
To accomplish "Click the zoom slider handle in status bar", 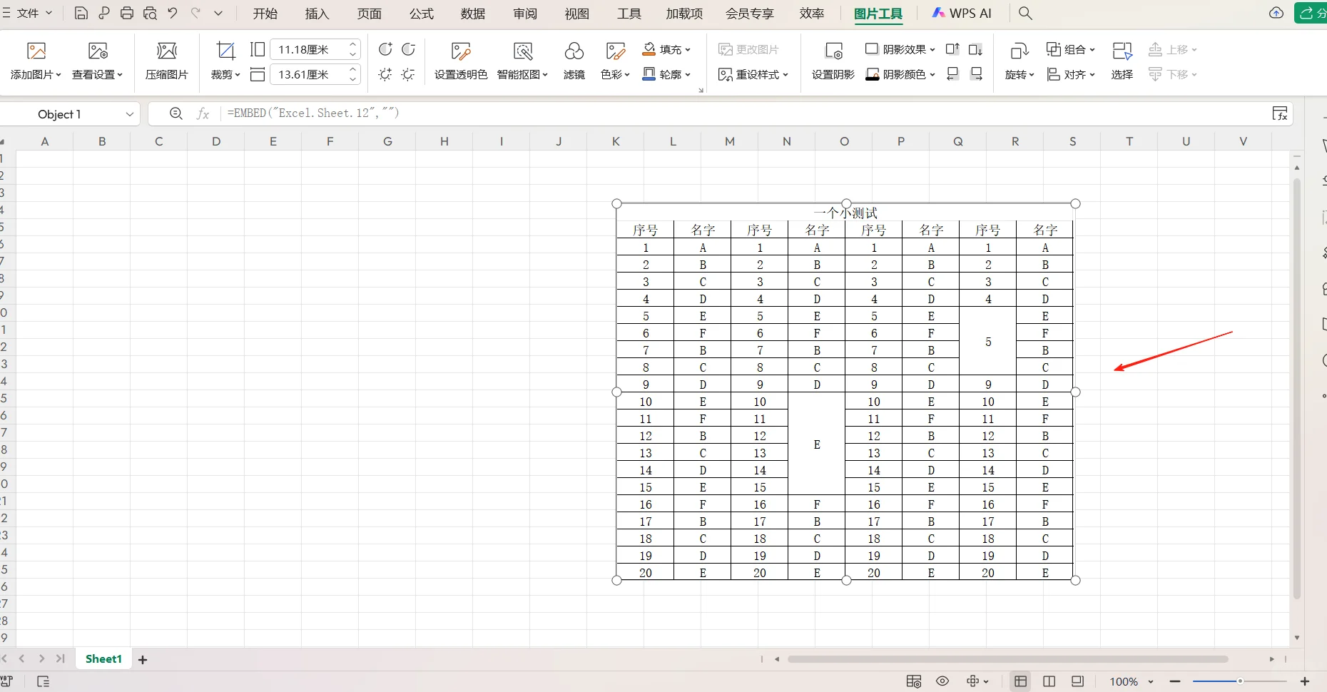I will click(x=1240, y=681).
